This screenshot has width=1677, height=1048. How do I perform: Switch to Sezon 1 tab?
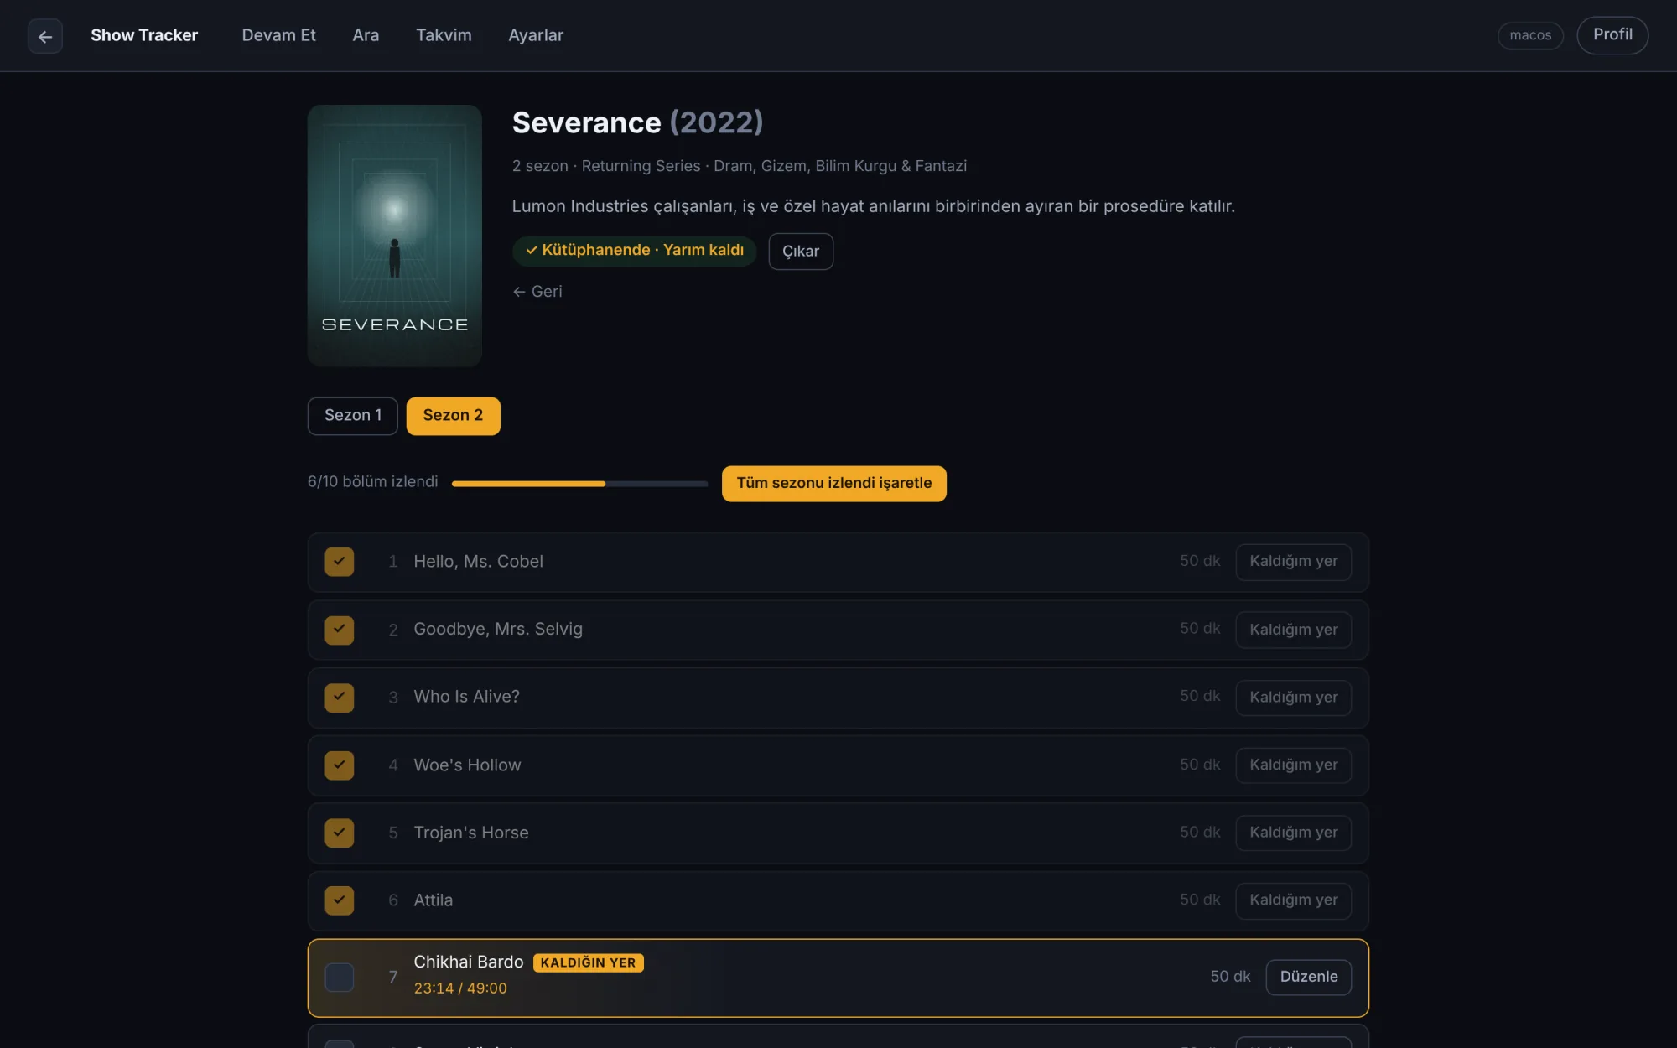click(x=352, y=416)
